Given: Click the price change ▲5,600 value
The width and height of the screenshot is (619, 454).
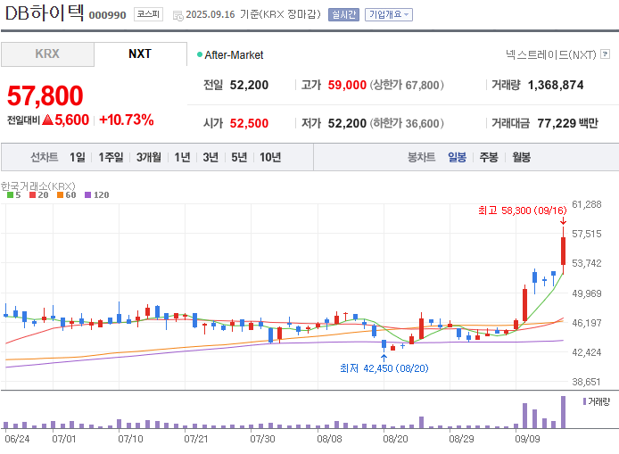Looking at the screenshot, I should point(65,120).
